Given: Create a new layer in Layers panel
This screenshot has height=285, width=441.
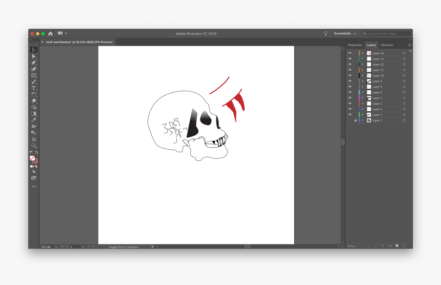Looking at the screenshot, I should point(396,246).
